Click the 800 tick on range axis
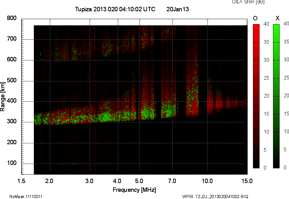The width and height of the screenshot is (289, 199). pos(12,18)
